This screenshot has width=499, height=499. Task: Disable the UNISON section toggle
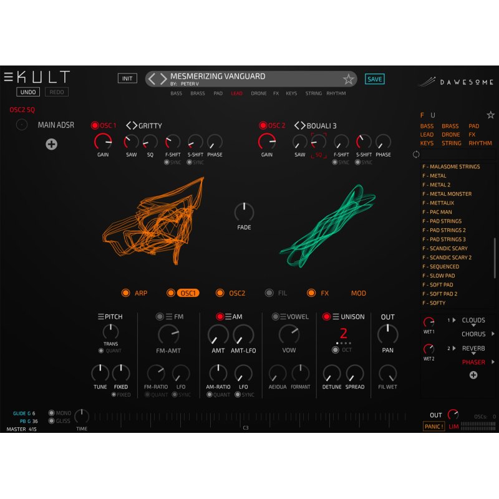click(x=326, y=317)
